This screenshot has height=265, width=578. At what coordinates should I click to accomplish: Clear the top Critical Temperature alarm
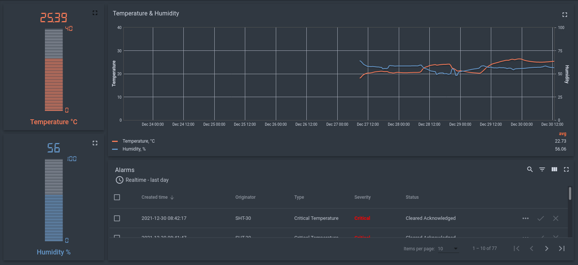(555, 218)
